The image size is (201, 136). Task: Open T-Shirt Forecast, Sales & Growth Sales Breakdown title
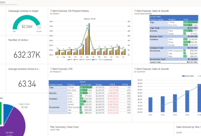[151, 11]
